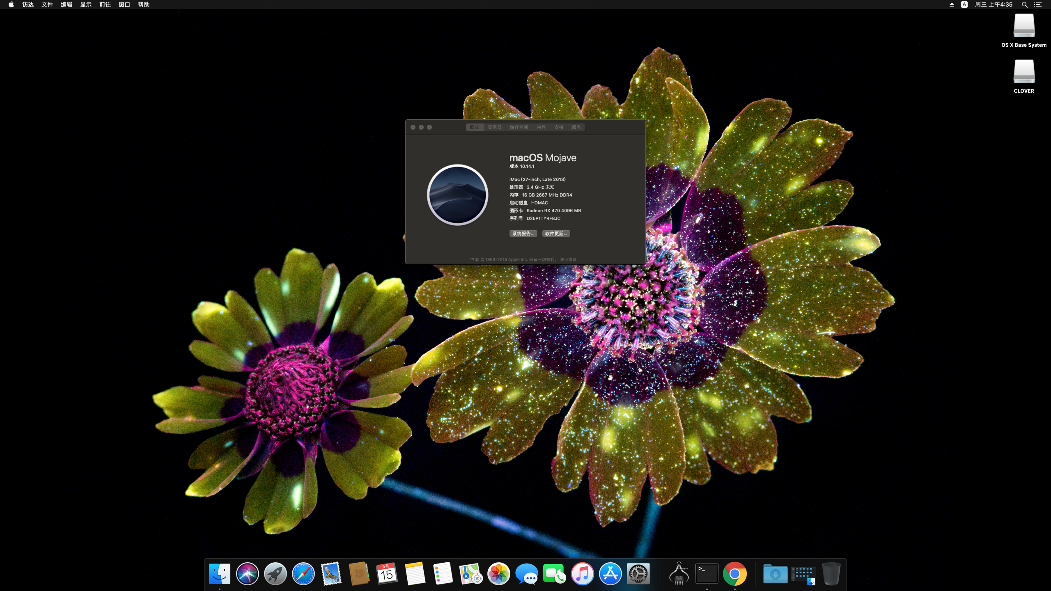This screenshot has width=1051, height=591.
Task: Open the 显示 menu in menu bar
Action: click(x=86, y=5)
